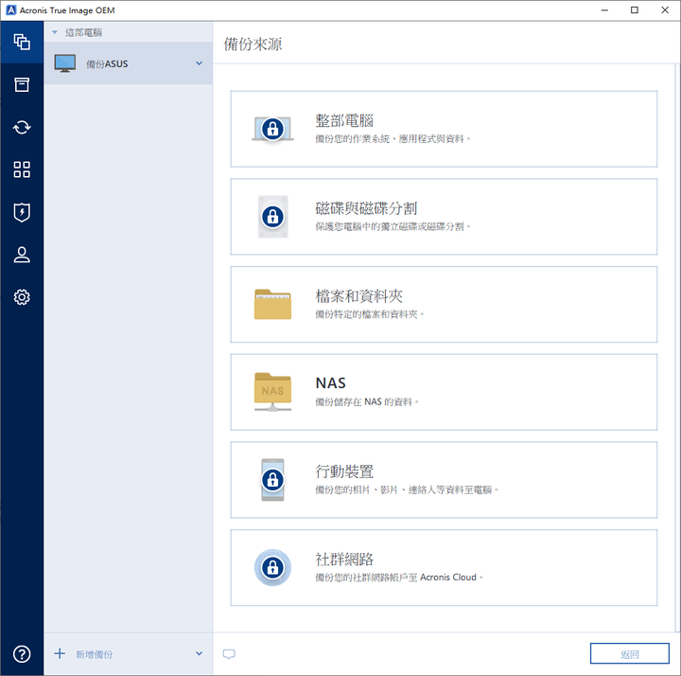681x676 pixels.
Task: Open the Help question mark icon
Action: pyautogui.click(x=22, y=654)
